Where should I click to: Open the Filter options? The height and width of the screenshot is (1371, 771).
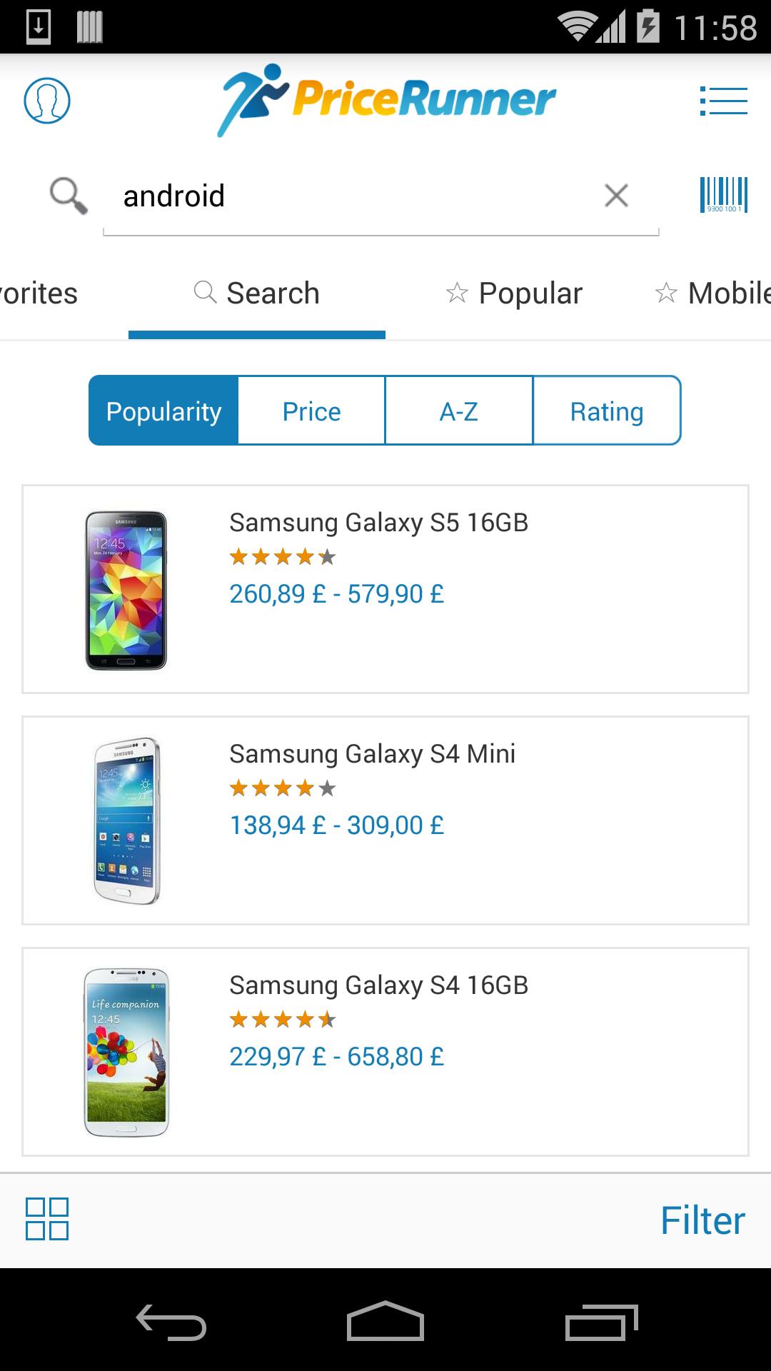click(702, 1220)
